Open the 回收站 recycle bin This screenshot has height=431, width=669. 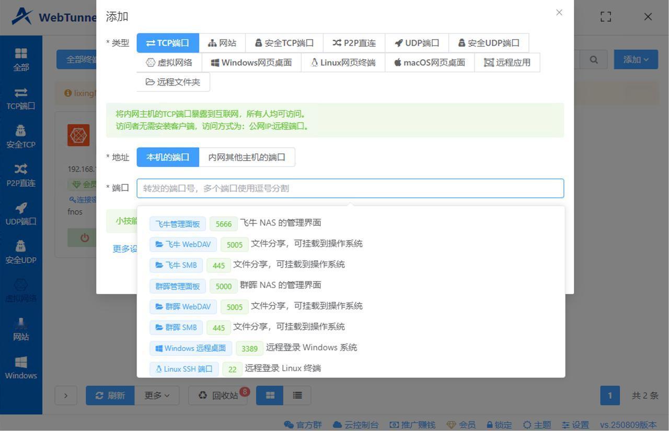218,396
